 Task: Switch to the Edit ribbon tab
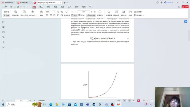coord(48,7)
